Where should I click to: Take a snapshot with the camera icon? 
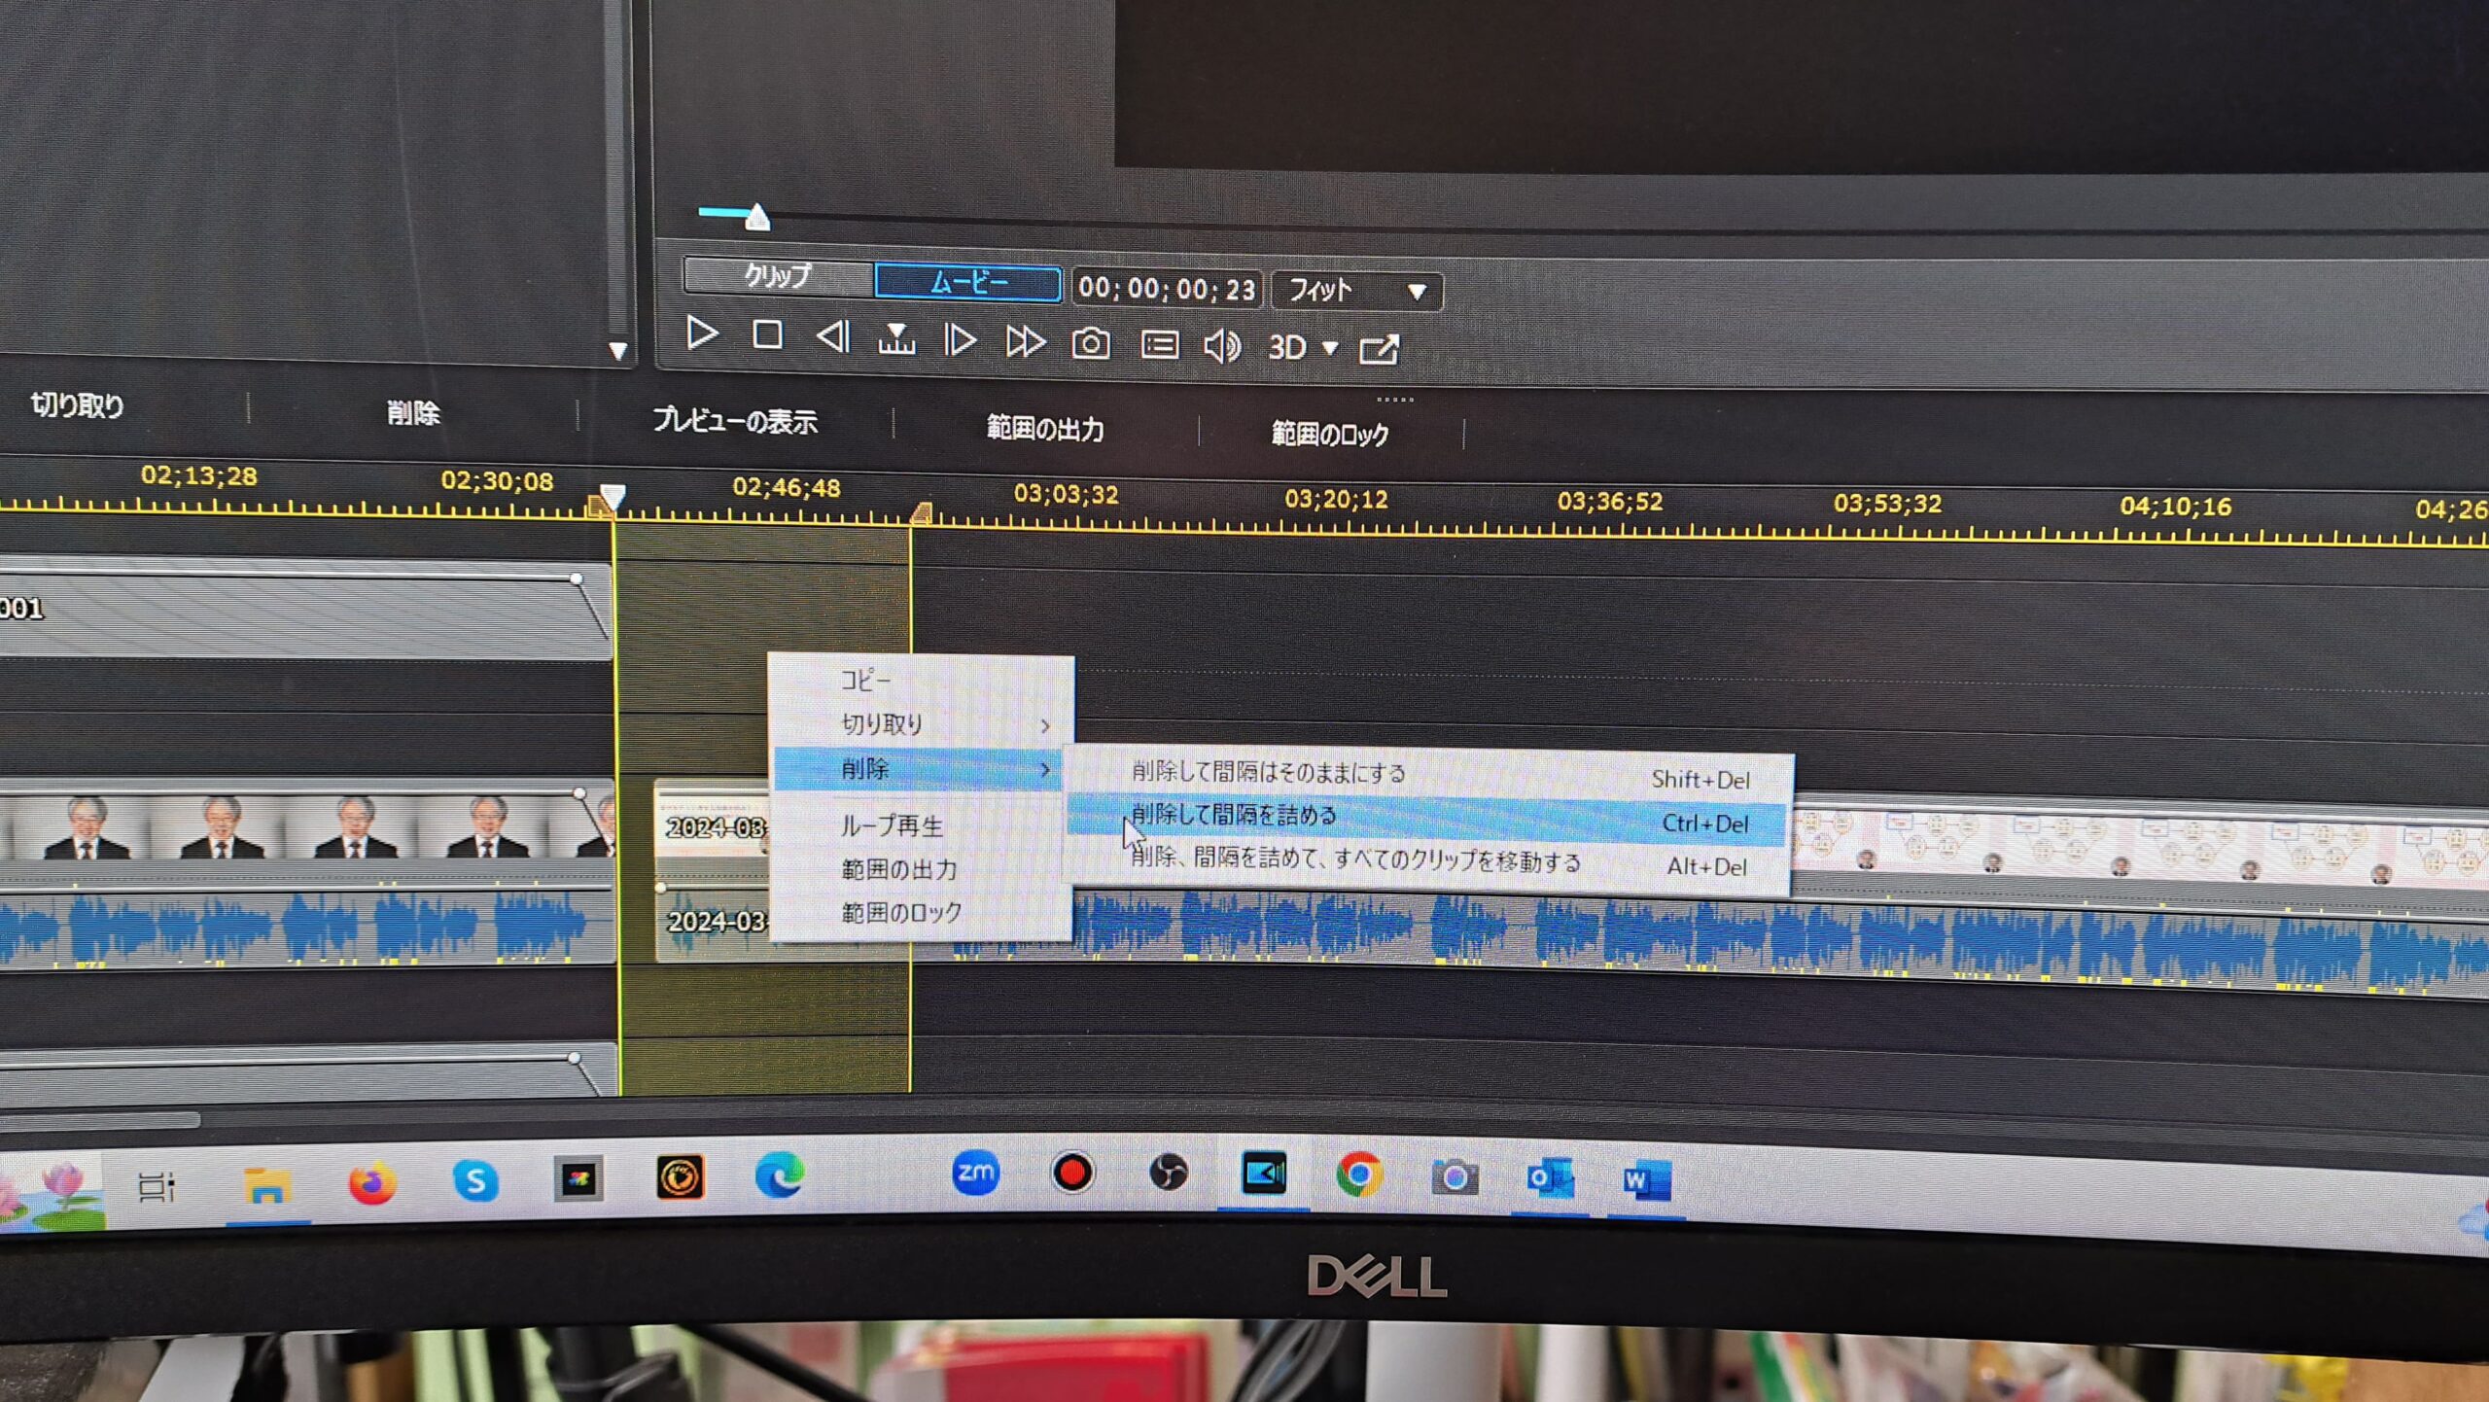pyautogui.click(x=1090, y=343)
